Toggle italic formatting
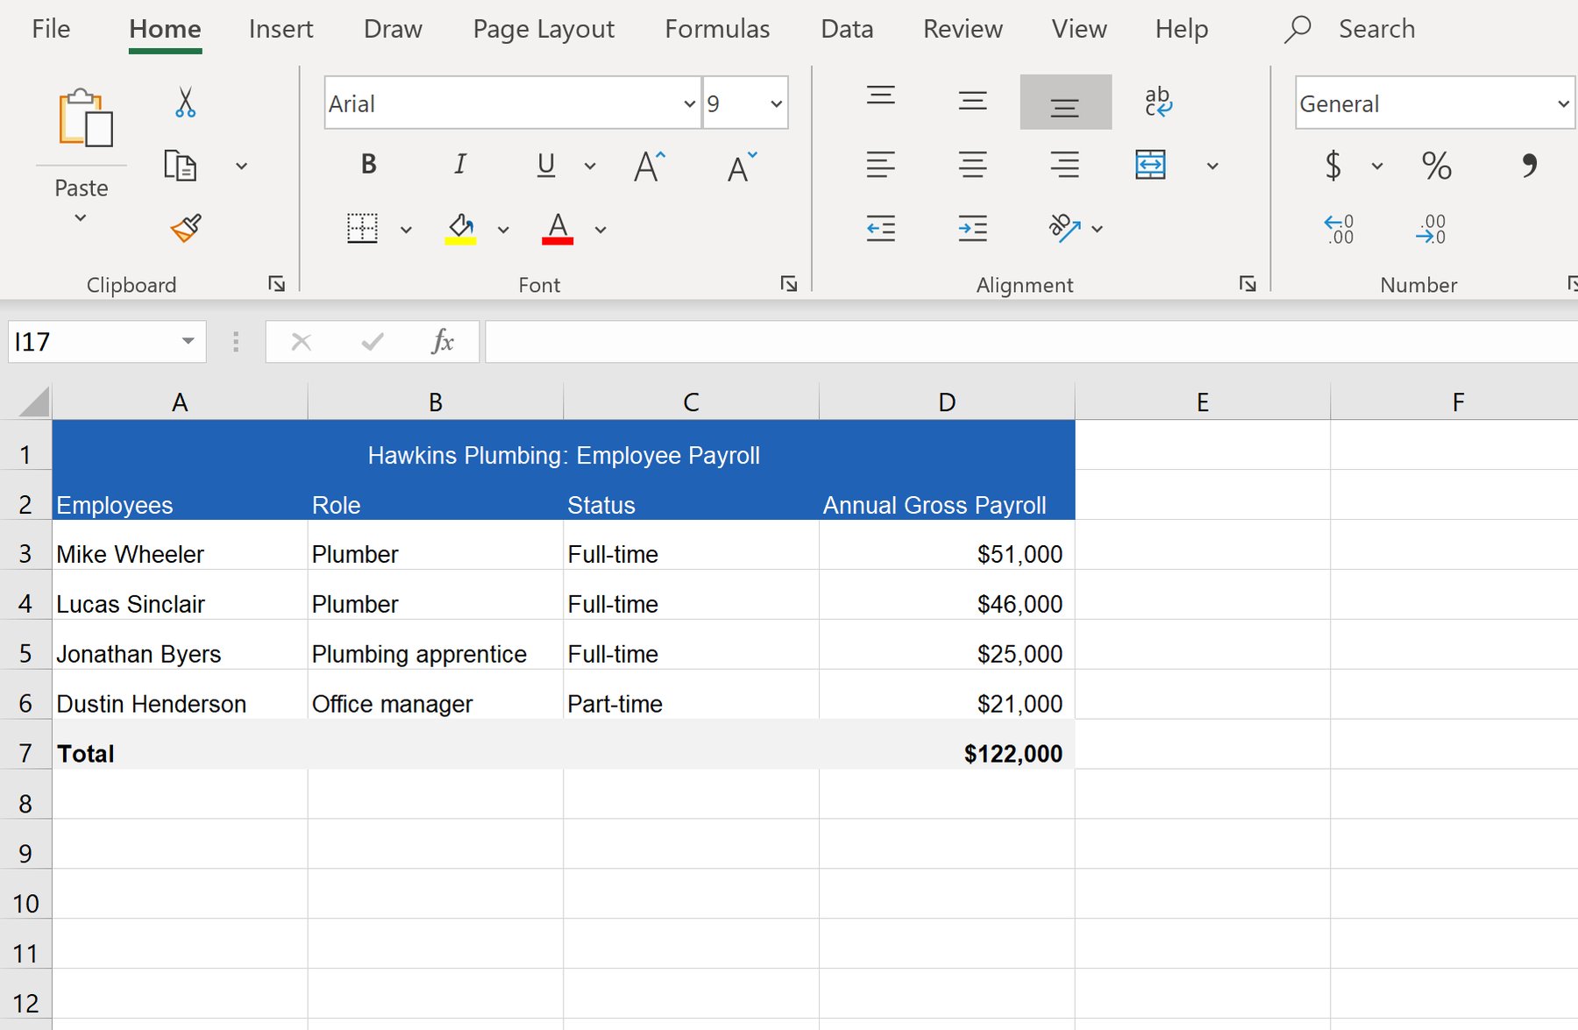The image size is (1578, 1030). pos(459,164)
